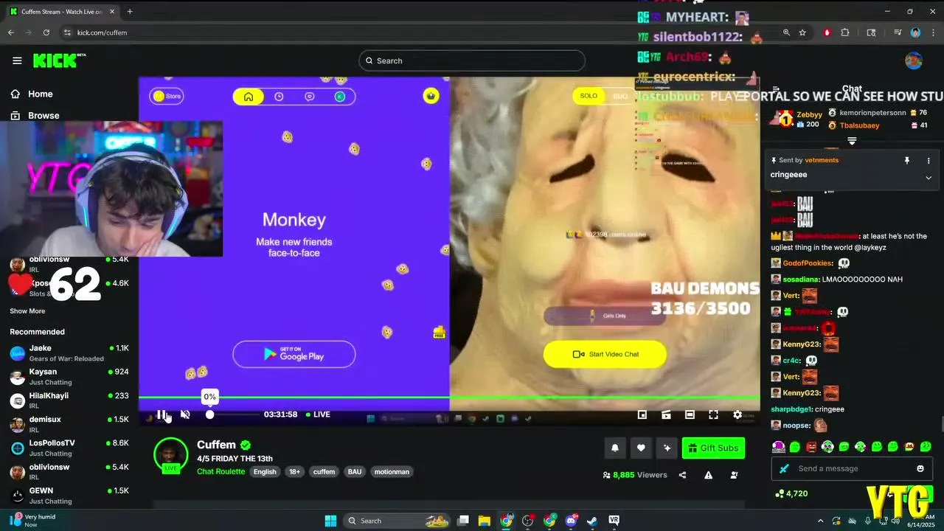Screen dimensions: 944x531
Task: Open recommended channel Kaysan
Action: pyautogui.click(x=69, y=377)
